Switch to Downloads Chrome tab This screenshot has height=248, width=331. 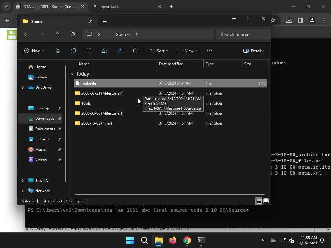(127, 6)
